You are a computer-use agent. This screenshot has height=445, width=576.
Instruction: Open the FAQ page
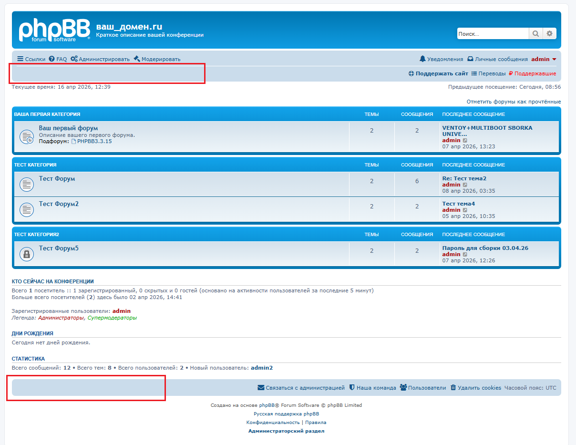click(x=58, y=59)
